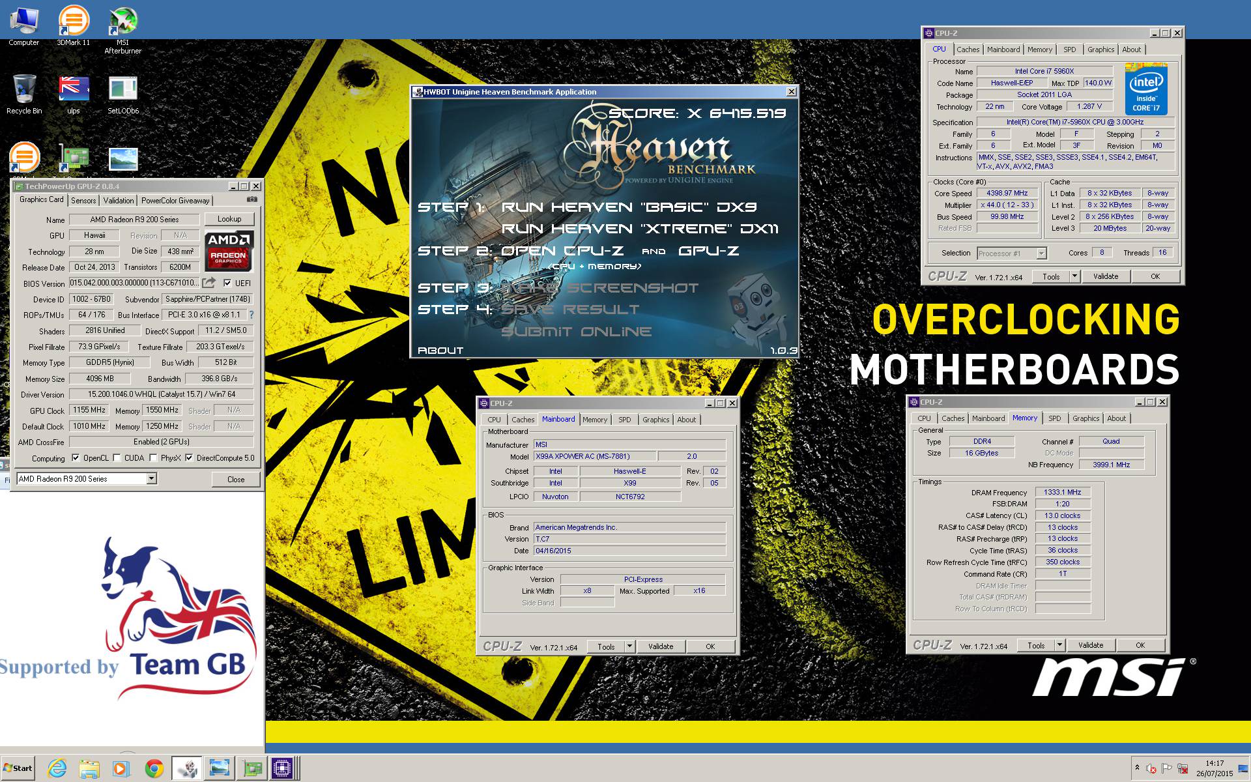
Task: Switch to the Sensors tab in GPU-Z
Action: pyautogui.click(x=83, y=201)
